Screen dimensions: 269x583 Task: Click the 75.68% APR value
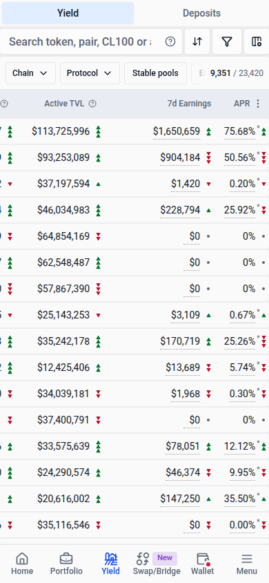coord(240,131)
